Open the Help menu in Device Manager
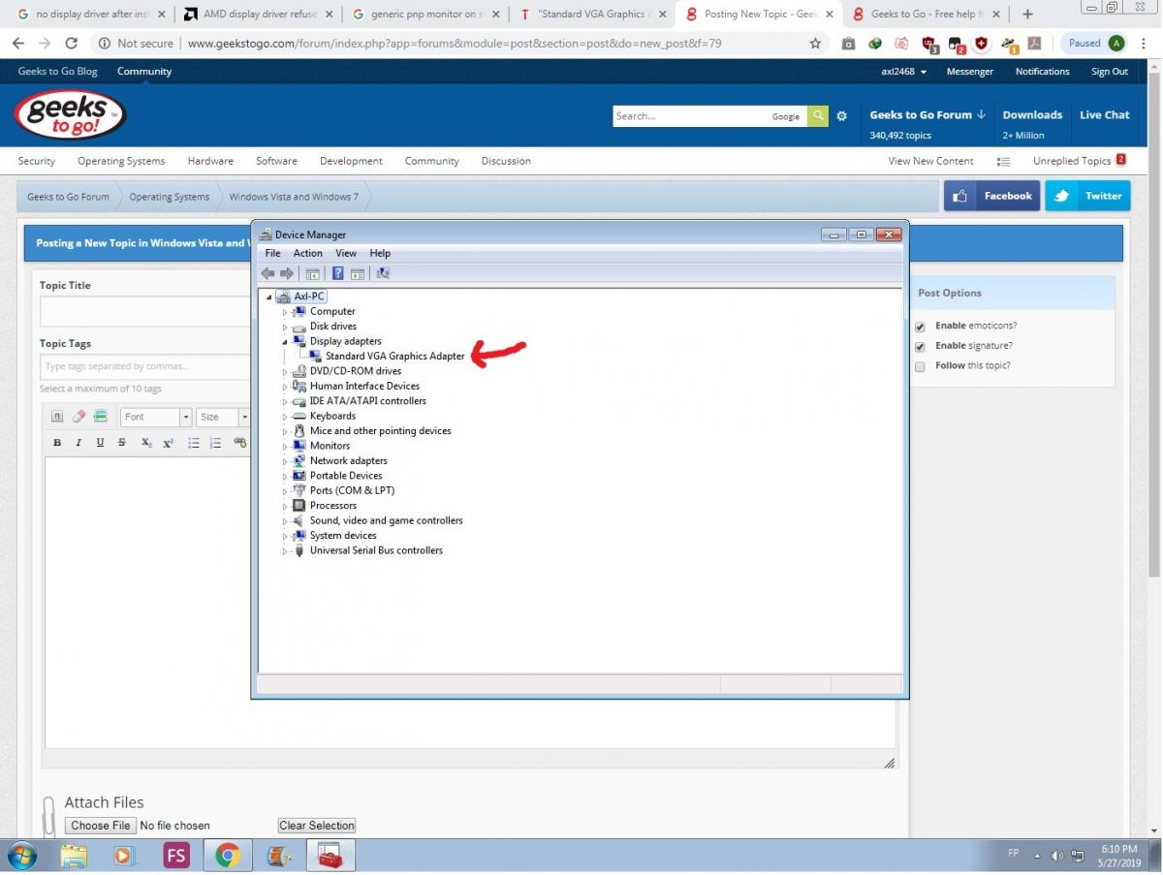The image size is (1163, 875). pyautogui.click(x=380, y=253)
